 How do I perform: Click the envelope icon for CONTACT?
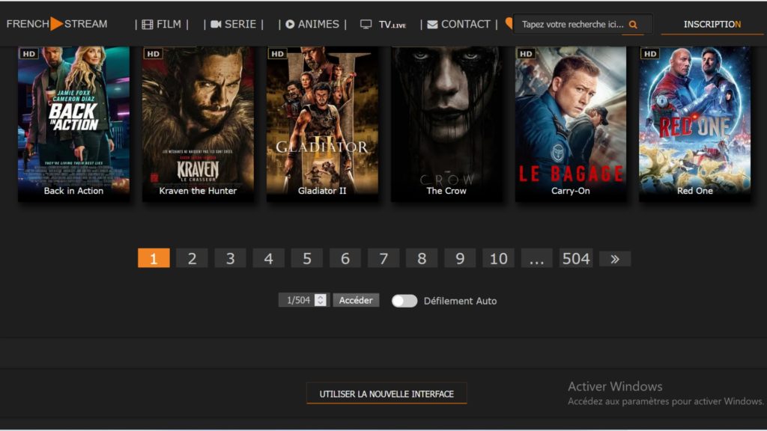pyautogui.click(x=432, y=25)
